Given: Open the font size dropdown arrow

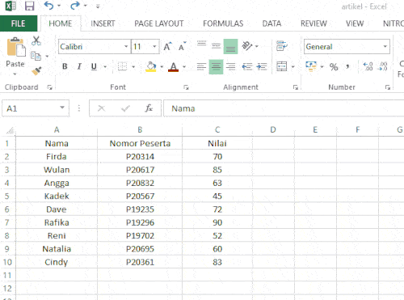Looking at the screenshot, I should (x=154, y=46).
